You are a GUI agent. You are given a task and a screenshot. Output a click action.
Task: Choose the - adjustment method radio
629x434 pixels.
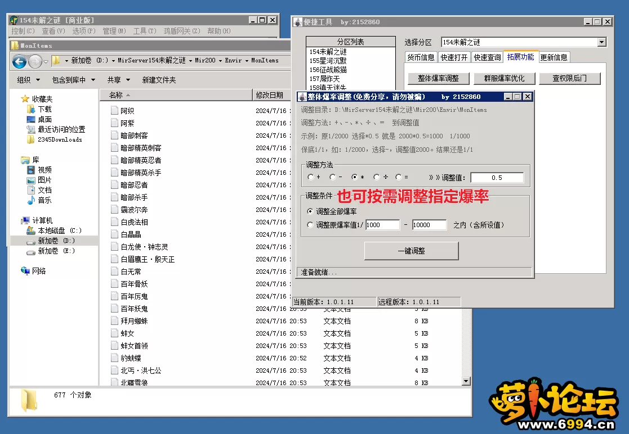coord(333,177)
